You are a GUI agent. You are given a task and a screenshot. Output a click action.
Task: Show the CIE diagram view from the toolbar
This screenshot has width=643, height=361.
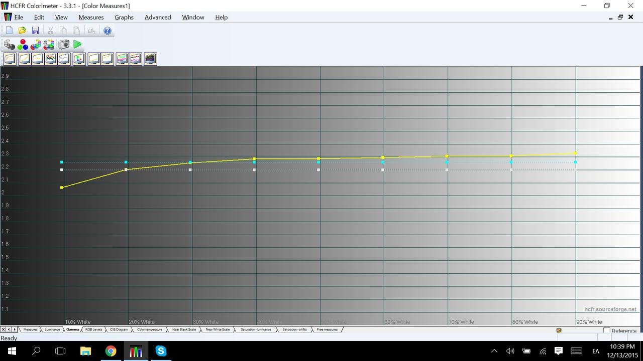[x=79, y=59]
